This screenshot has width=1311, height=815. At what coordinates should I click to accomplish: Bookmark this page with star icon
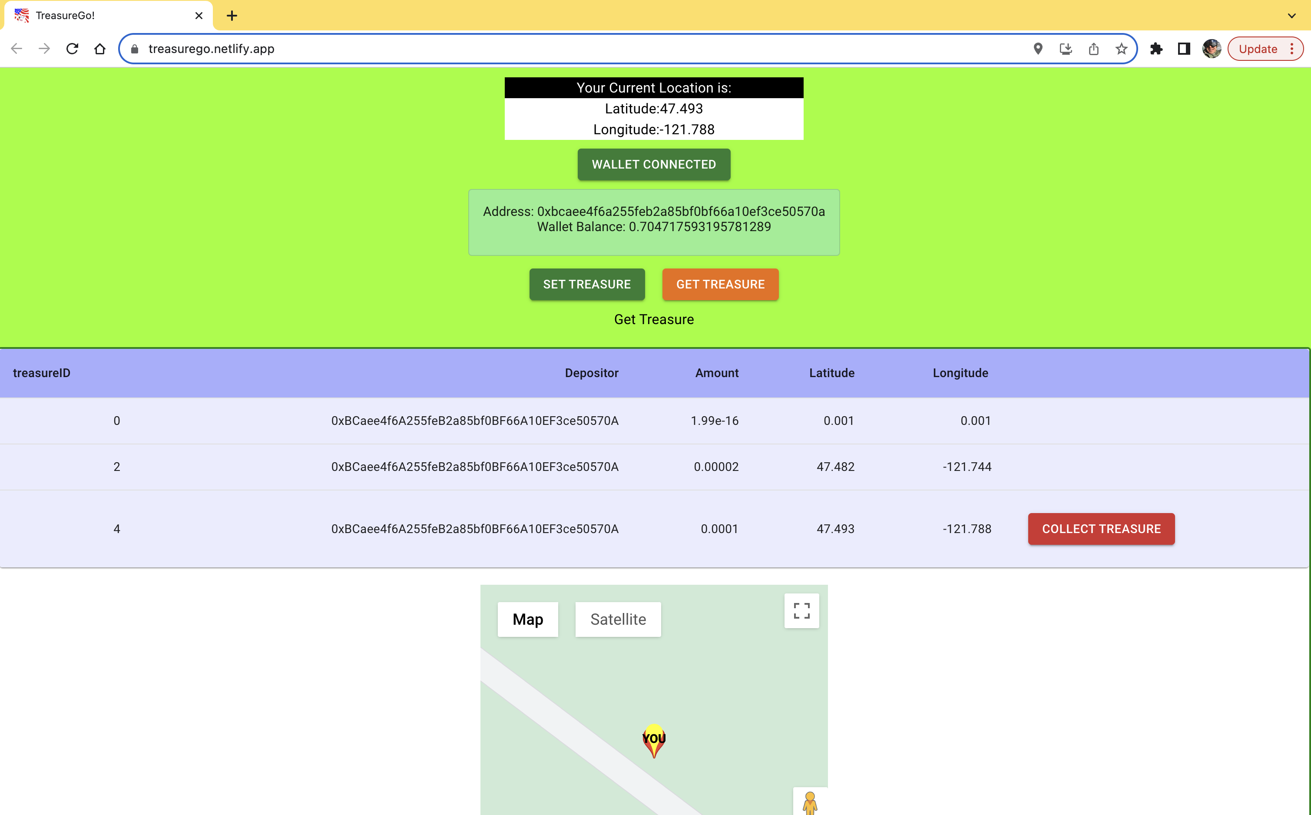1121,49
